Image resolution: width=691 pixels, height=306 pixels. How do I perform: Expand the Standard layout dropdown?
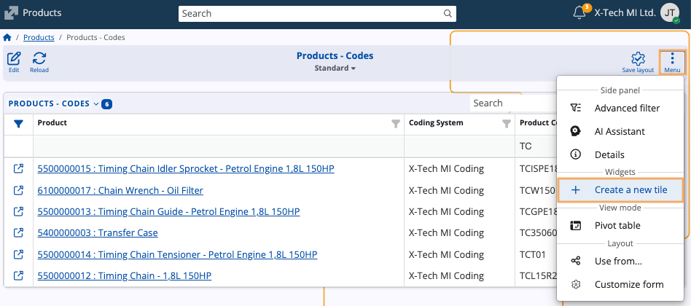coord(335,68)
